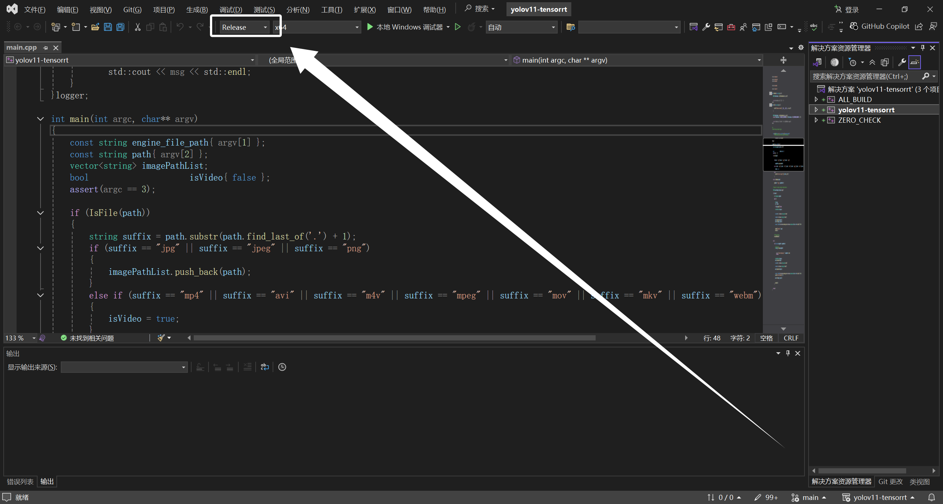Start without debugging using outlined play icon

click(x=458, y=27)
